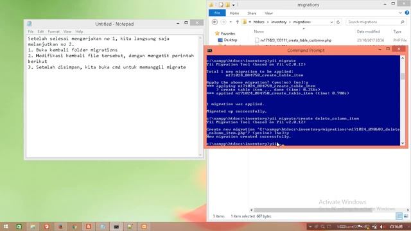Open the address bar history dropdown
Screen dimensions: 411x231
click(x=331, y=22)
